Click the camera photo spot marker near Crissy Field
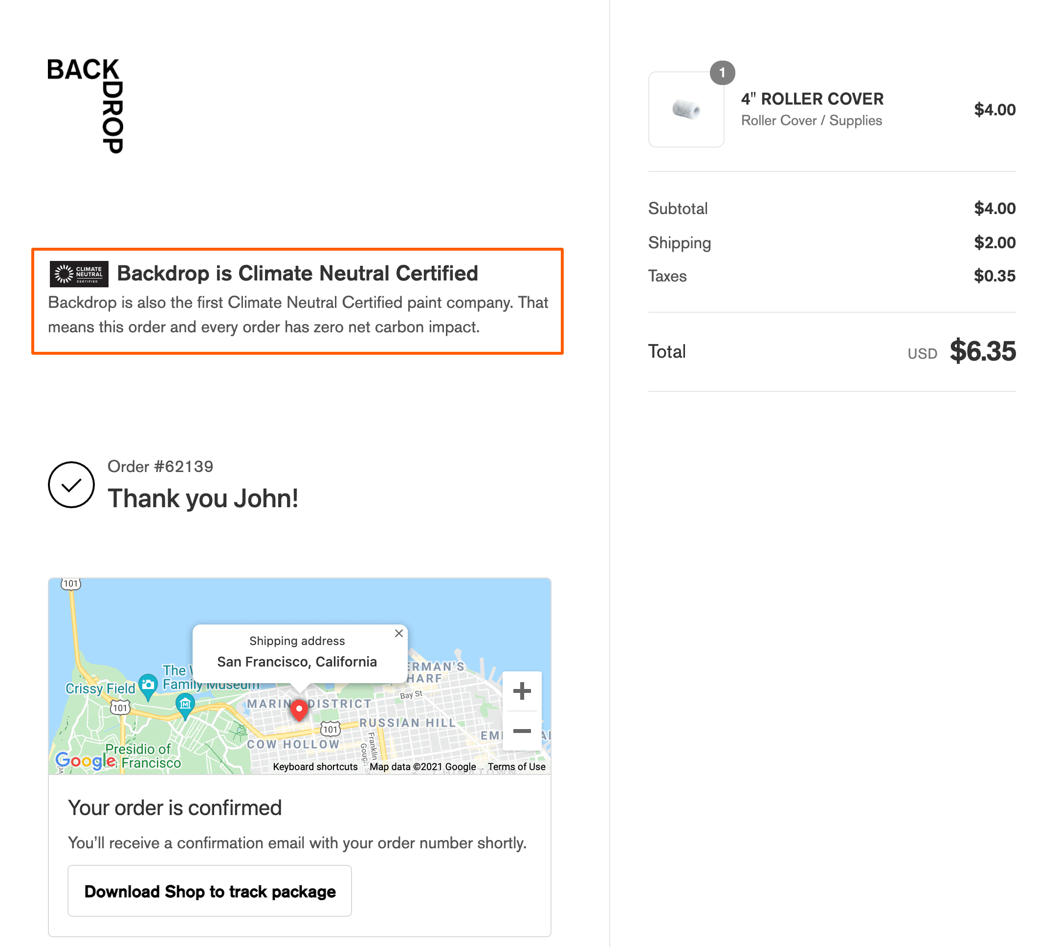The height and width of the screenshot is (947, 1060). (x=147, y=685)
